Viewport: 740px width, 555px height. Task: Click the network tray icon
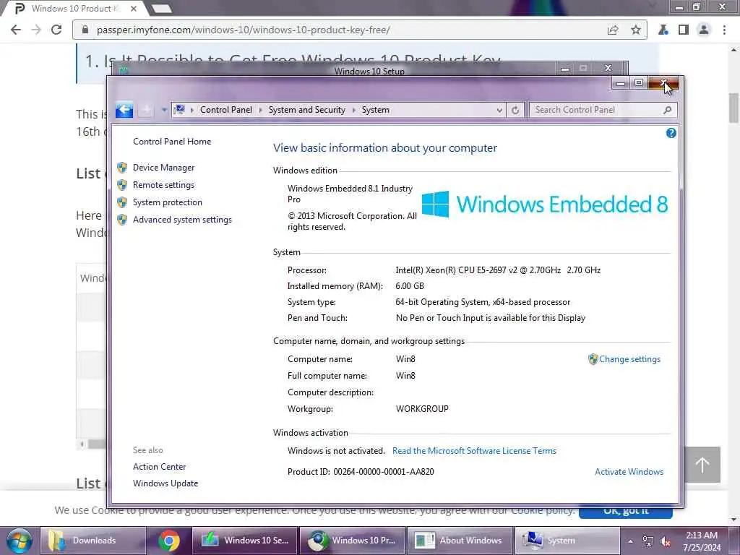648,541
